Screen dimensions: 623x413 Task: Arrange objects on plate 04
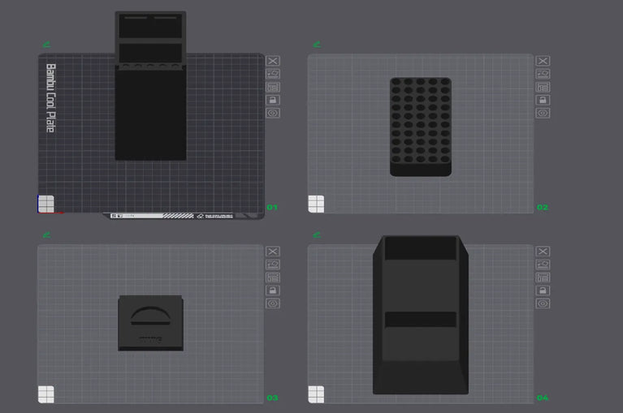pos(543,277)
